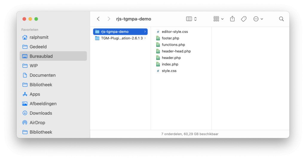
Task: Open the group-by grid icon menu
Action: coord(216,19)
